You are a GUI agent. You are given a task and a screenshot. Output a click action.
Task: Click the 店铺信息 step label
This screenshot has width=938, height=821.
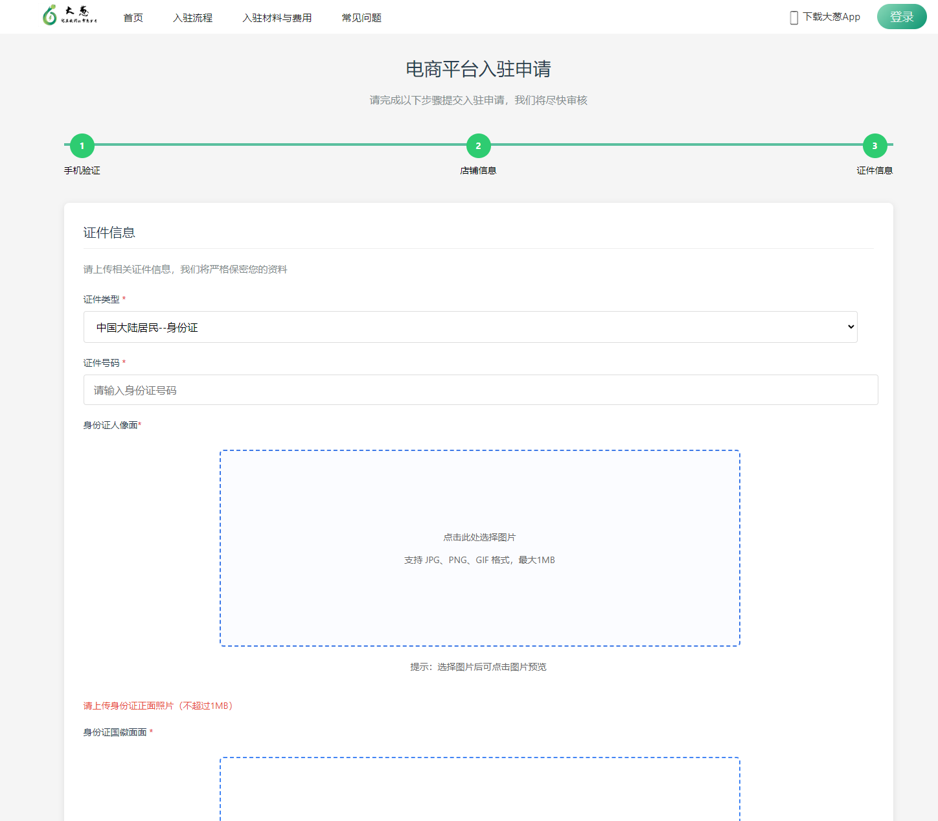click(x=478, y=170)
